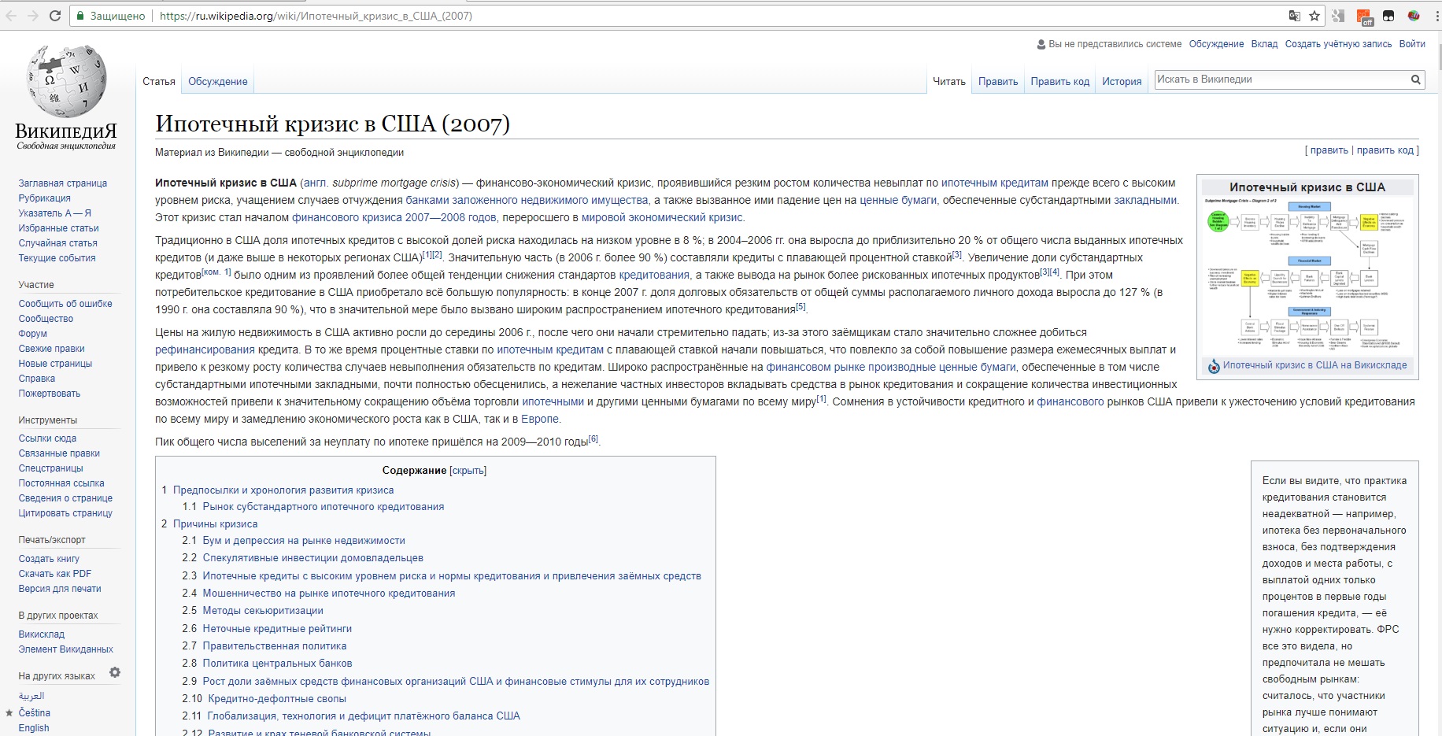Click the browser address bar URL
1442x736 pixels.
click(x=316, y=16)
